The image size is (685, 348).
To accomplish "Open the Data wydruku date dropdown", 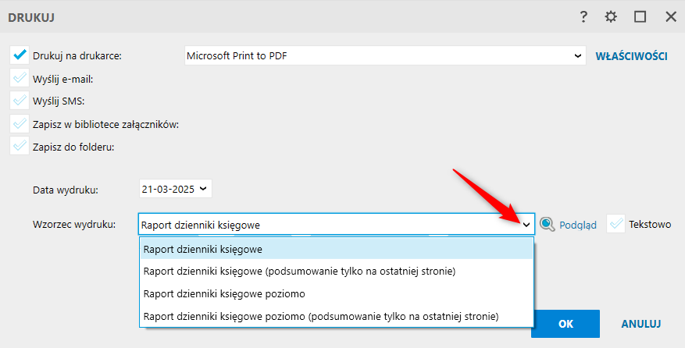I will pos(204,189).
